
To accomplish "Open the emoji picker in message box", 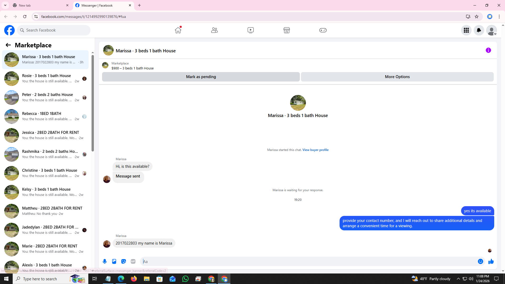I will [480, 261].
